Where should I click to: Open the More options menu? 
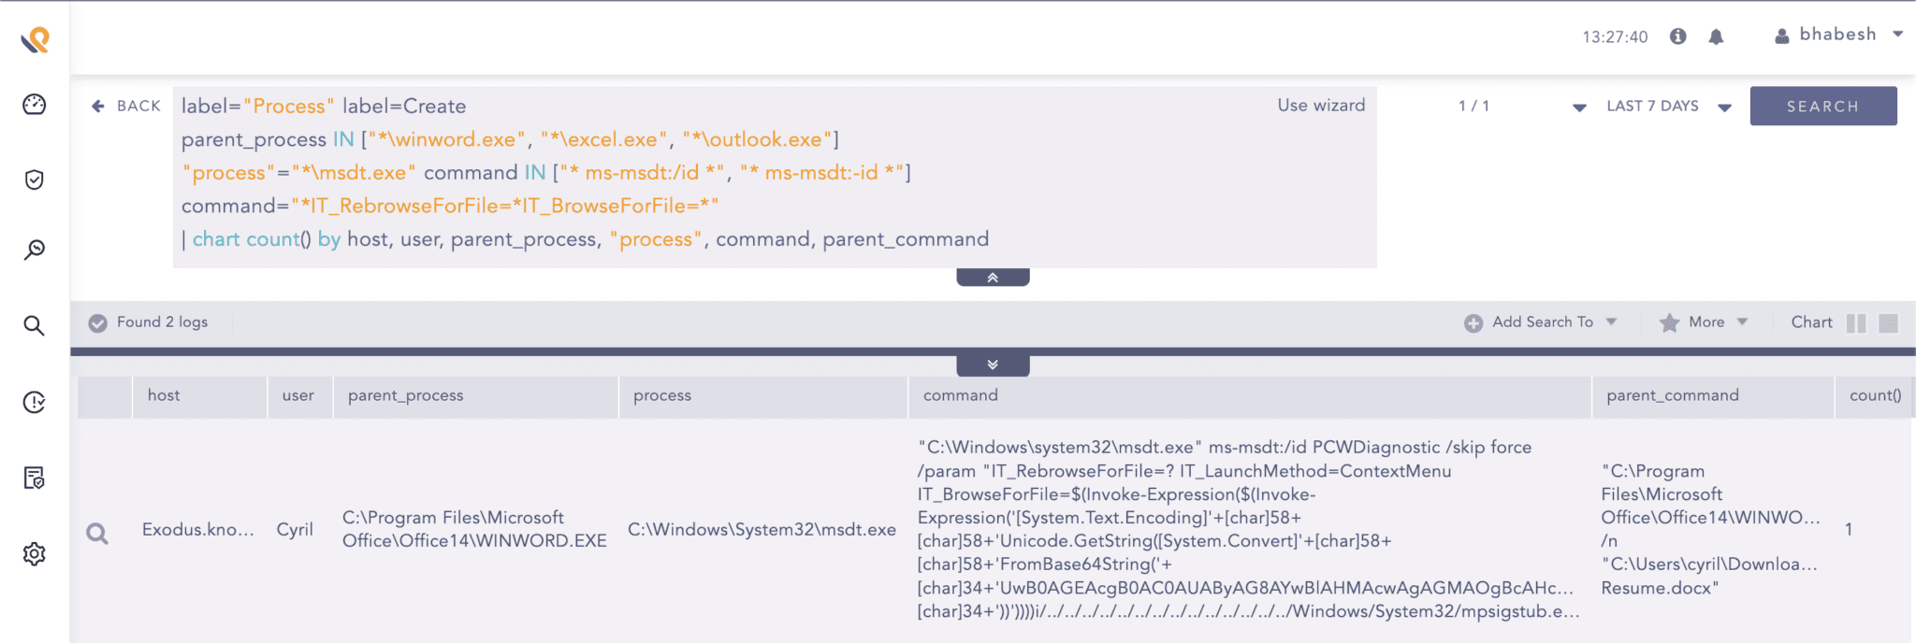1704,322
